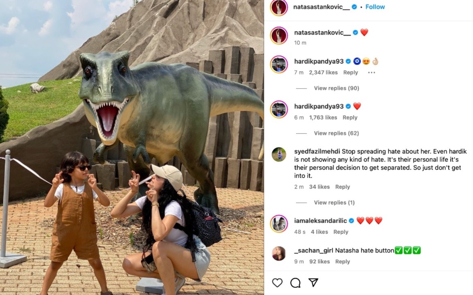The image size is (473, 295).
Task: Follow natasastankovic__ account
Action: tap(375, 6)
